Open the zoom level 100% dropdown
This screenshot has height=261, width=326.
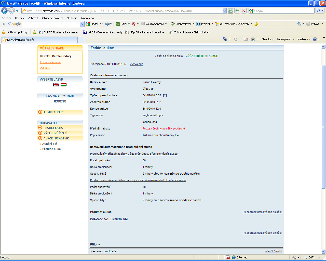[319, 257]
